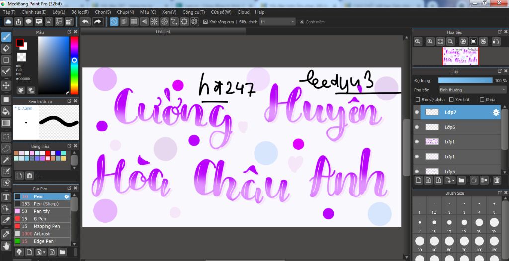
Task: Select the G Pen brush
Action: (42, 219)
